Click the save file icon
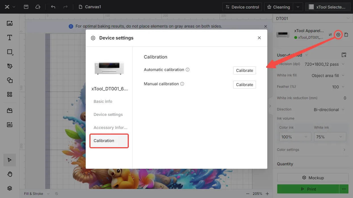 click(x=26, y=7)
